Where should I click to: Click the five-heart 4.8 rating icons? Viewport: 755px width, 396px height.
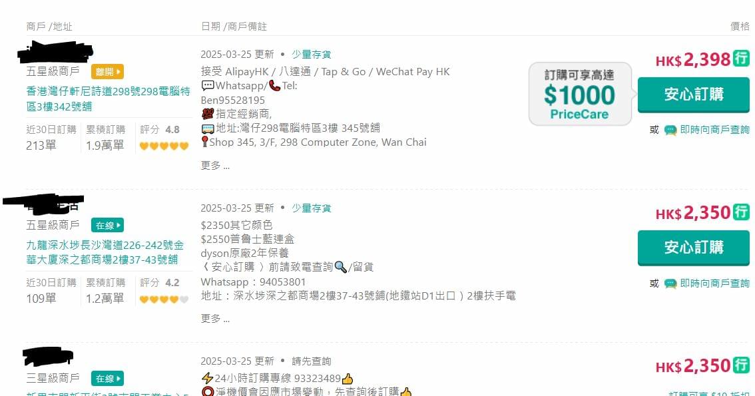(x=164, y=146)
